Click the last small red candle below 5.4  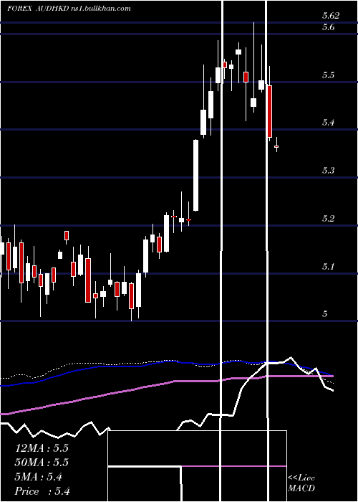(x=276, y=146)
